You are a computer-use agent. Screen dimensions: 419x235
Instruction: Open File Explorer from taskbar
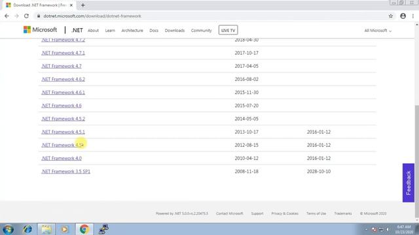tap(46, 229)
